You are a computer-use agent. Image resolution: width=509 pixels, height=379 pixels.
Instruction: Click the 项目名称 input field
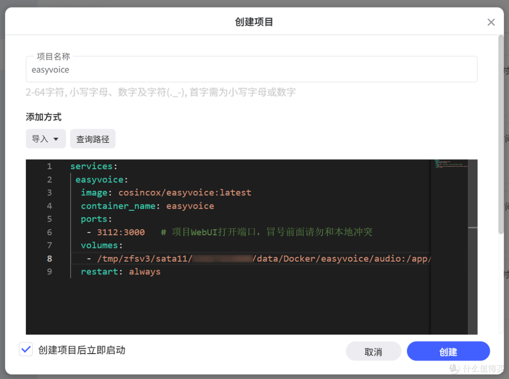pos(252,69)
